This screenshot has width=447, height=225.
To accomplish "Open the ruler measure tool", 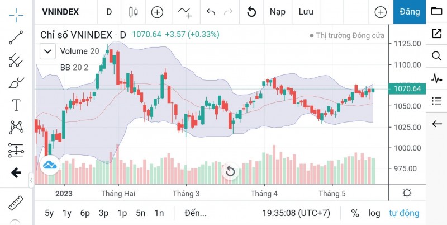I will pyautogui.click(x=16, y=202).
